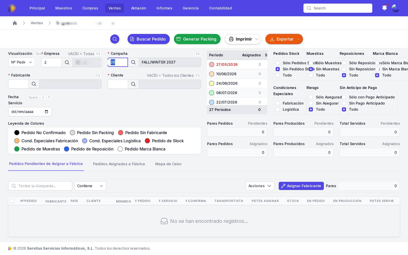Switch to Mapa de Calor tab
The height and width of the screenshot is (255, 408).
point(168,164)
